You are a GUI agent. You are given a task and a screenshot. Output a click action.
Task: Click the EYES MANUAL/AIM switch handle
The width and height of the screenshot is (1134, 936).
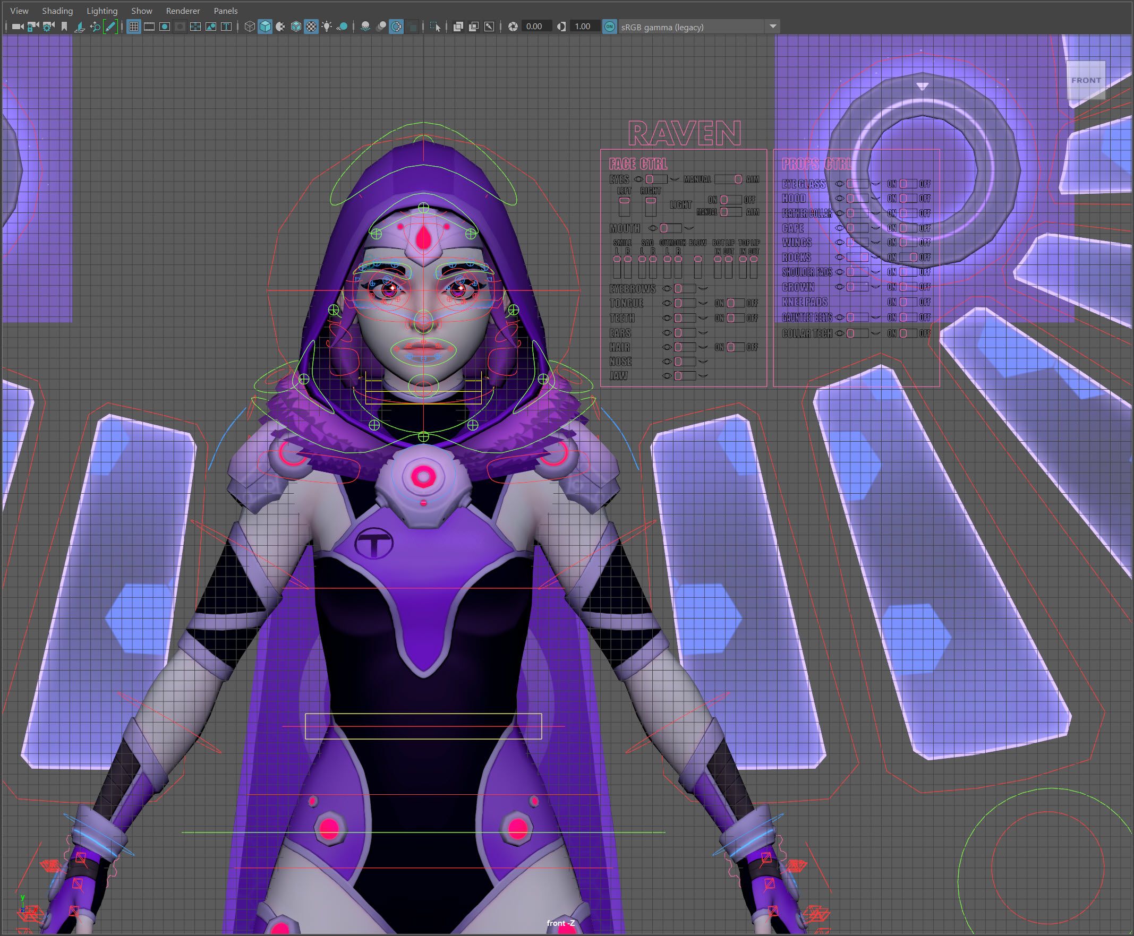coord(737,179)
